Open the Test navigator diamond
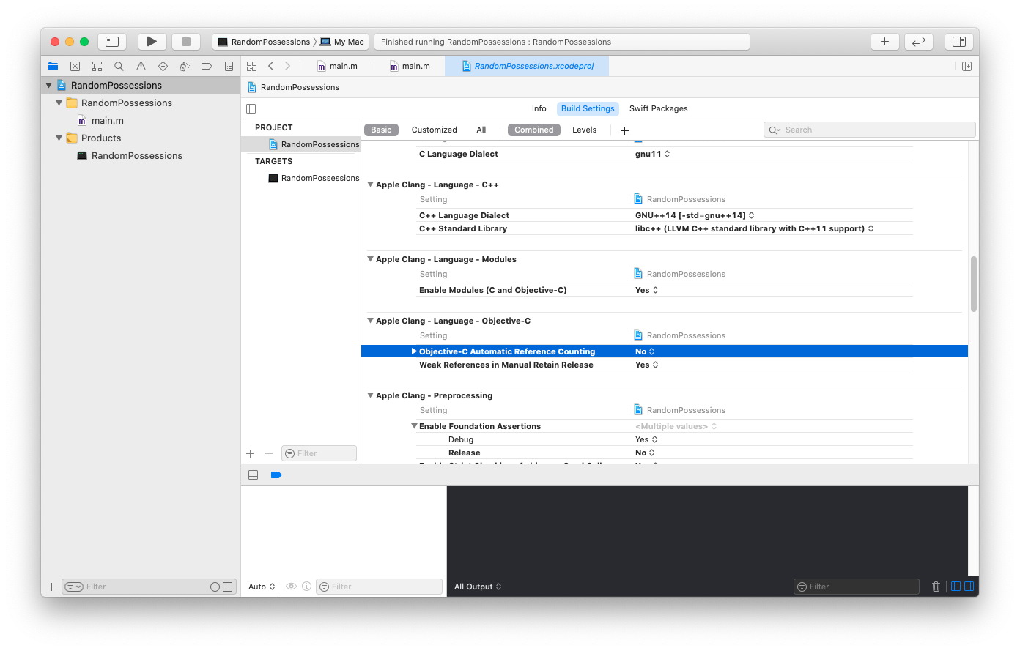Image resolution: width=1020 pixels, height=651 pixels. [163, 66]
